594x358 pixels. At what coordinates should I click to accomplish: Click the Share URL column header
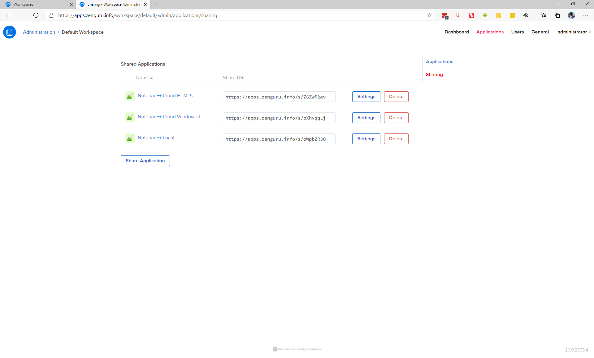234,78
